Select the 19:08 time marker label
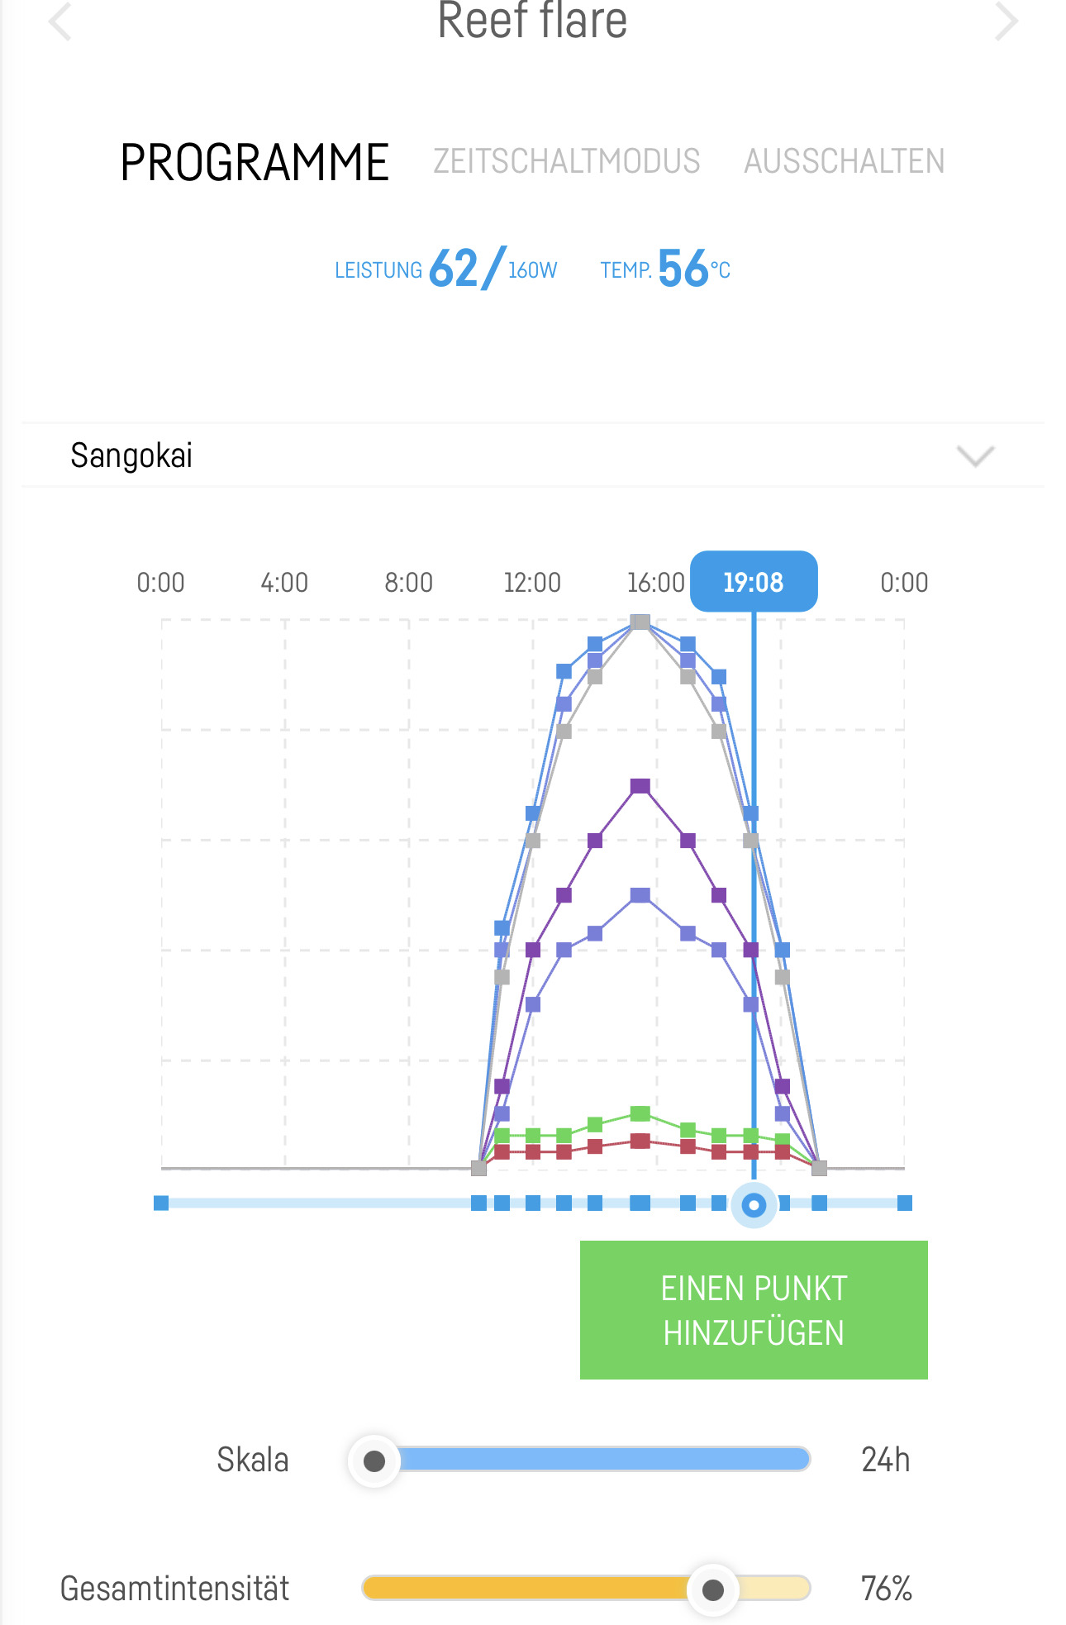Screen dimensions: 1066x1625 pyautogui.click(x=754, y=582)
